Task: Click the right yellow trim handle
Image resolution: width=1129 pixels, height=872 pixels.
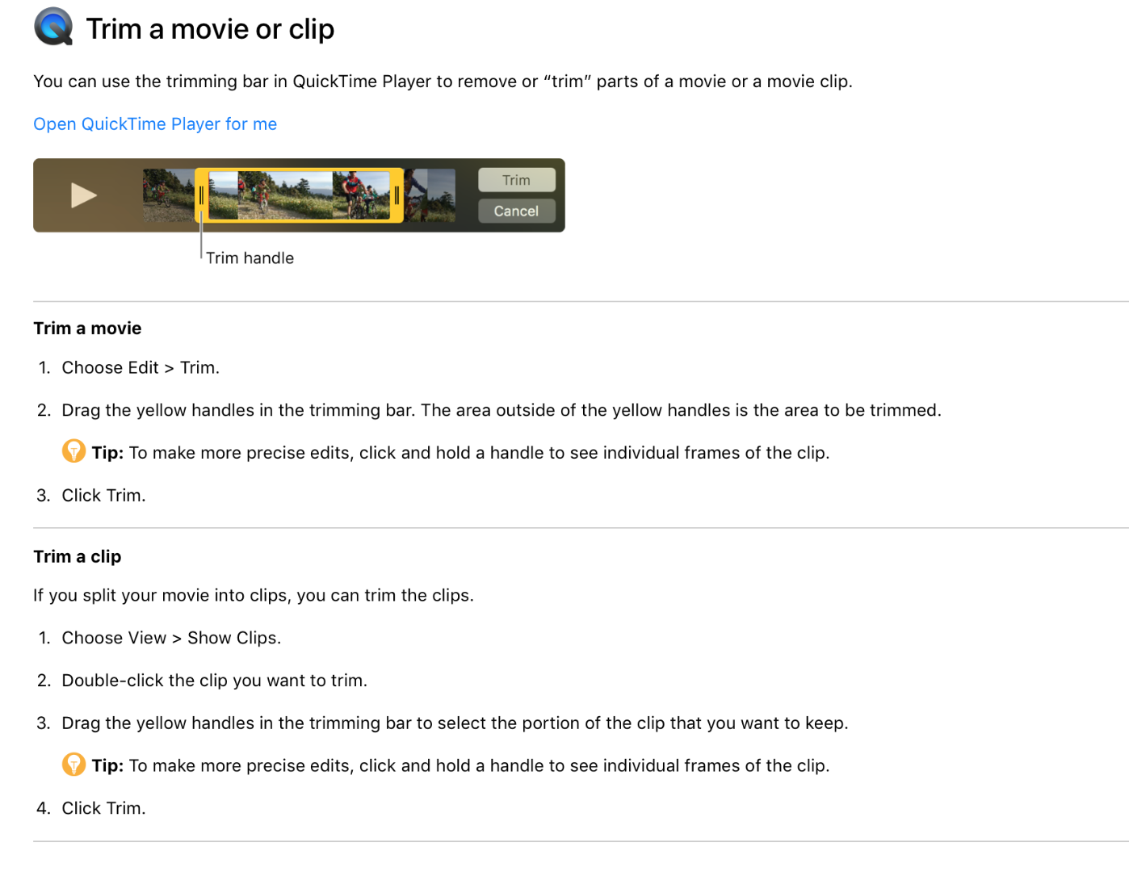Action: (x=397, y=195)
